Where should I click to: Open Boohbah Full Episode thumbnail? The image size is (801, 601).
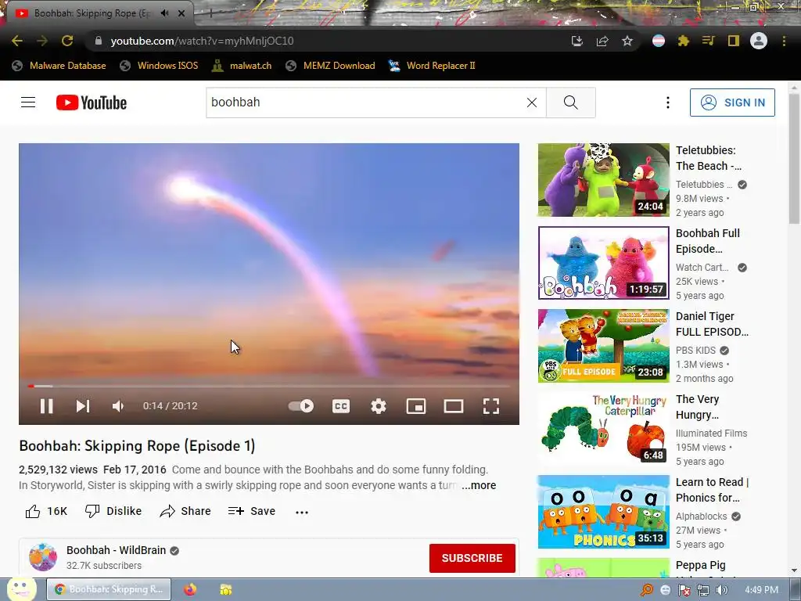tap(603, 263)
